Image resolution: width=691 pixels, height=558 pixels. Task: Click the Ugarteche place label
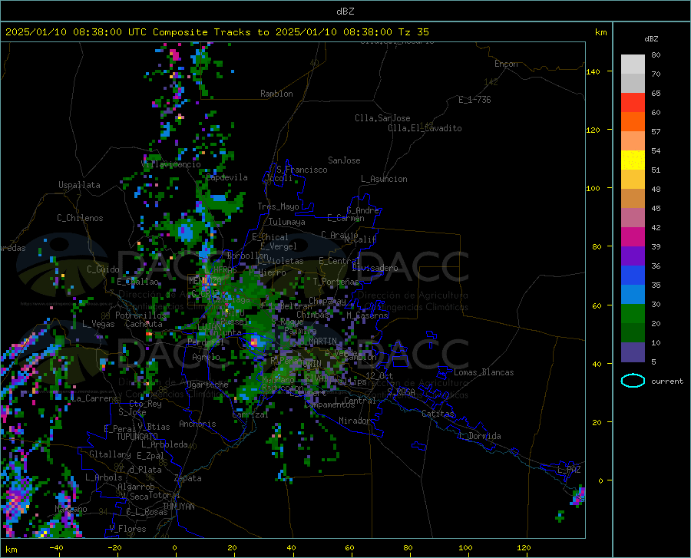207,385
